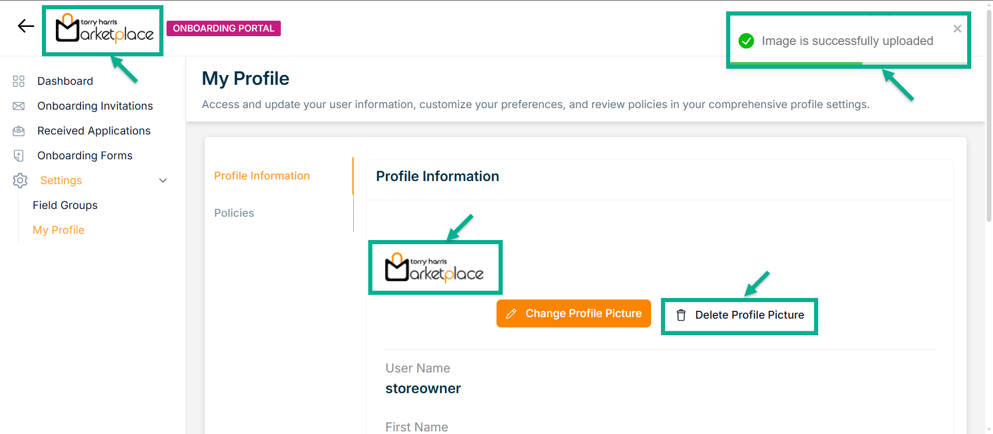Click the Torry Harris Marketplace header logo
The height and width of the screenshot is (434, 993).
click(x=103, y=30)
